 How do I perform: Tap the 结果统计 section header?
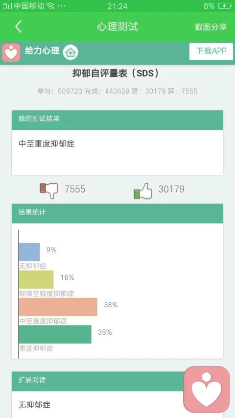point(117,213)
